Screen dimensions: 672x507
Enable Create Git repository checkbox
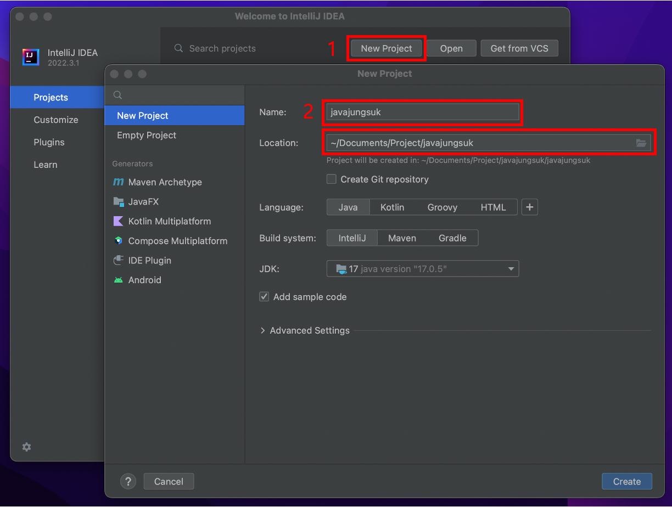[332, 179]
